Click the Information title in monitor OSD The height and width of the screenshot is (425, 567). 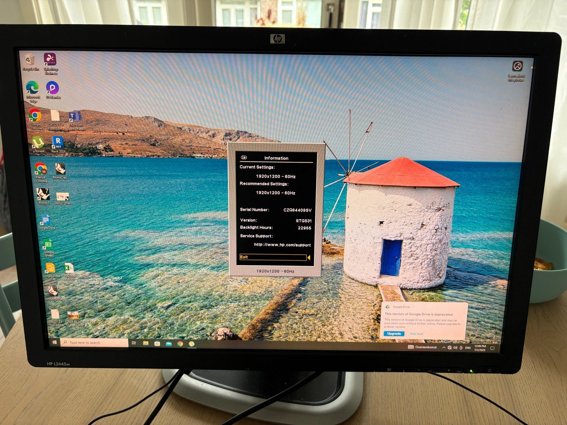pyautogui.click(x=276, y=158)
